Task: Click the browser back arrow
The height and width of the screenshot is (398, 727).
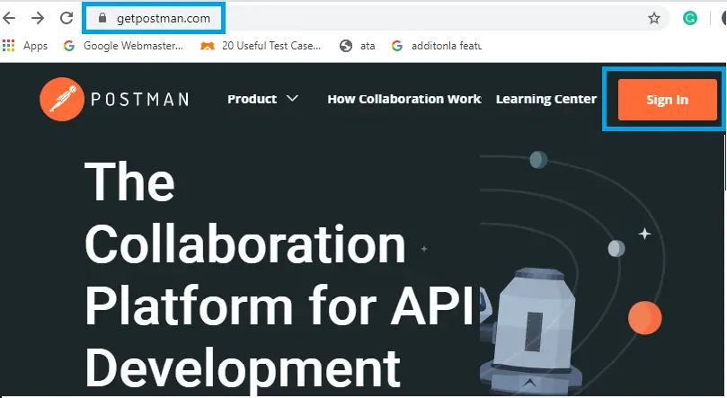Action: tap(10, 18)
